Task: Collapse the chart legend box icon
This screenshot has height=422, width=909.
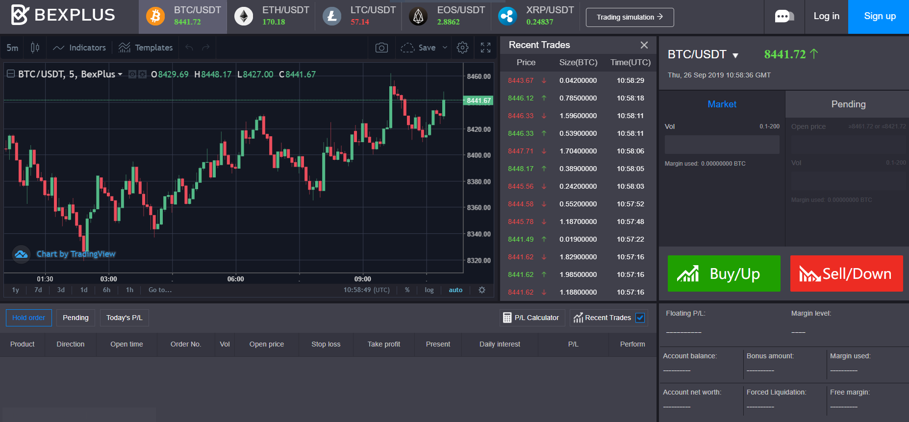Action: click(x=10, y=74)
